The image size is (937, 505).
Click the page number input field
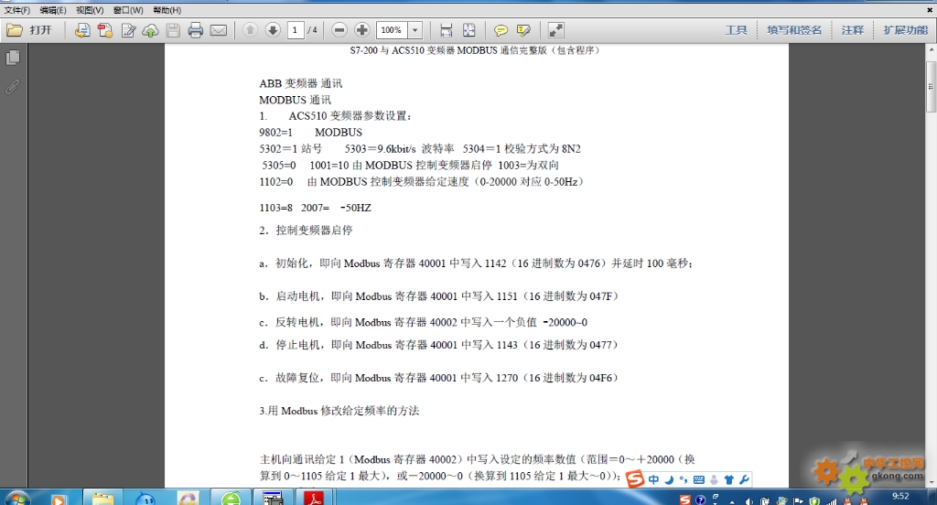(x=296, y=30)
